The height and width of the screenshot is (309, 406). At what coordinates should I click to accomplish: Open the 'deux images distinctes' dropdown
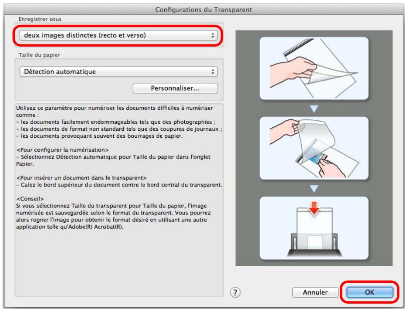click(x=118, y=35)
